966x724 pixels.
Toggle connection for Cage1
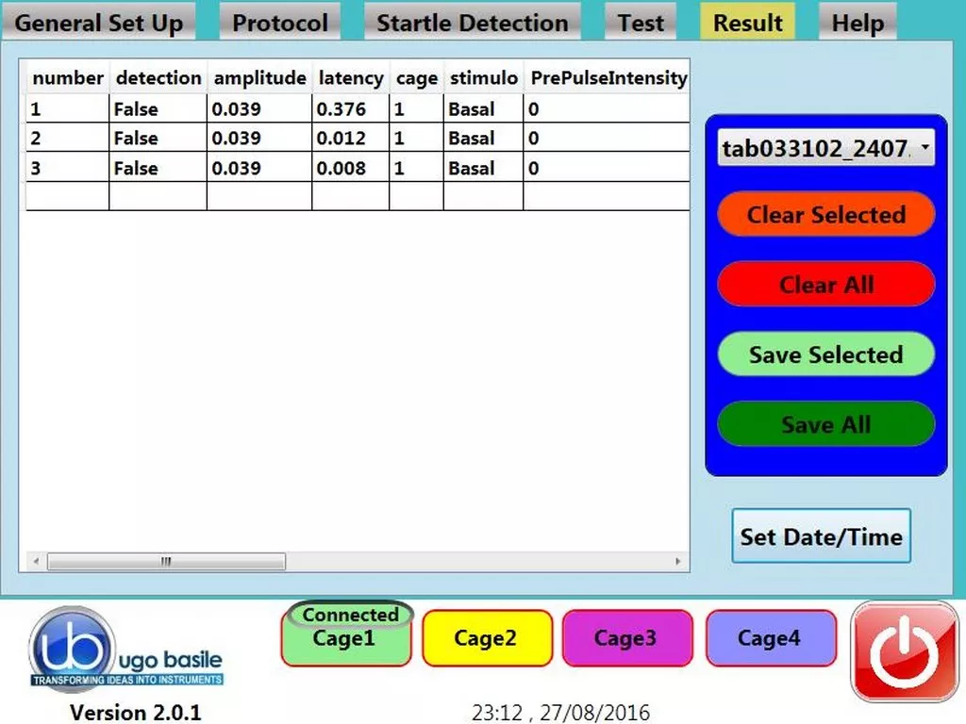click(346, 638)
